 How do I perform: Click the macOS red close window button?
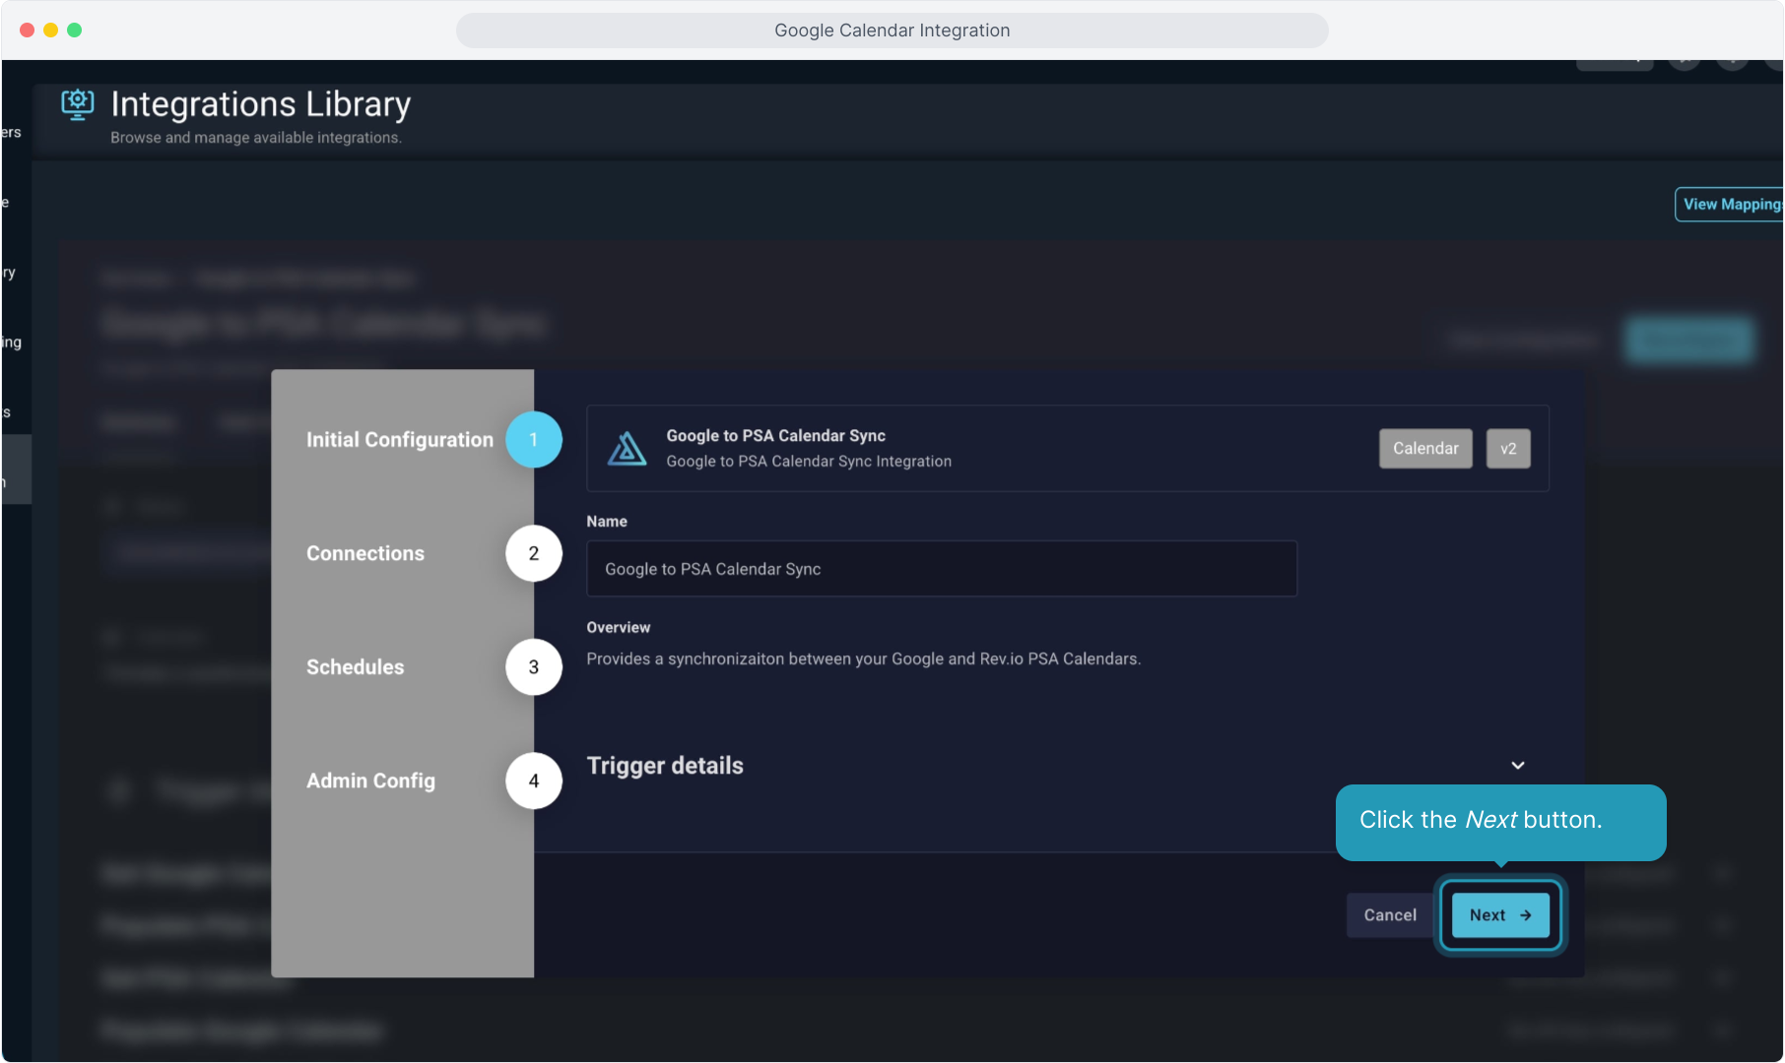pos(27,31)
